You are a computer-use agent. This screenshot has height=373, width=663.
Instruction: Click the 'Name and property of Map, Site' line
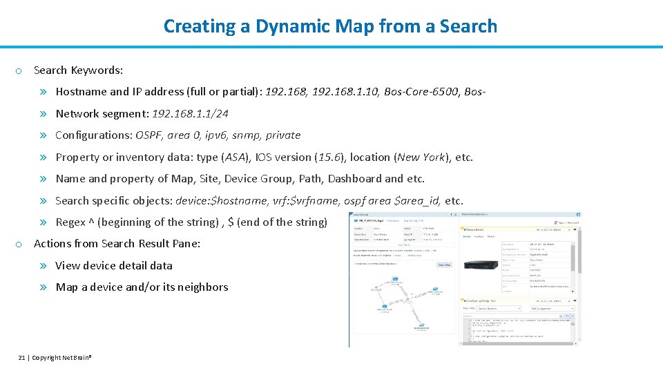(240, 179)
